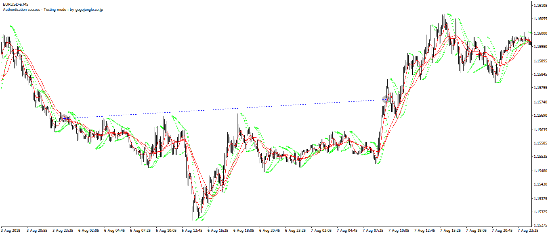Viewport: 550px width, 235px height.
Task: Click the 1.15275 price label
Action: coord(540,225)
